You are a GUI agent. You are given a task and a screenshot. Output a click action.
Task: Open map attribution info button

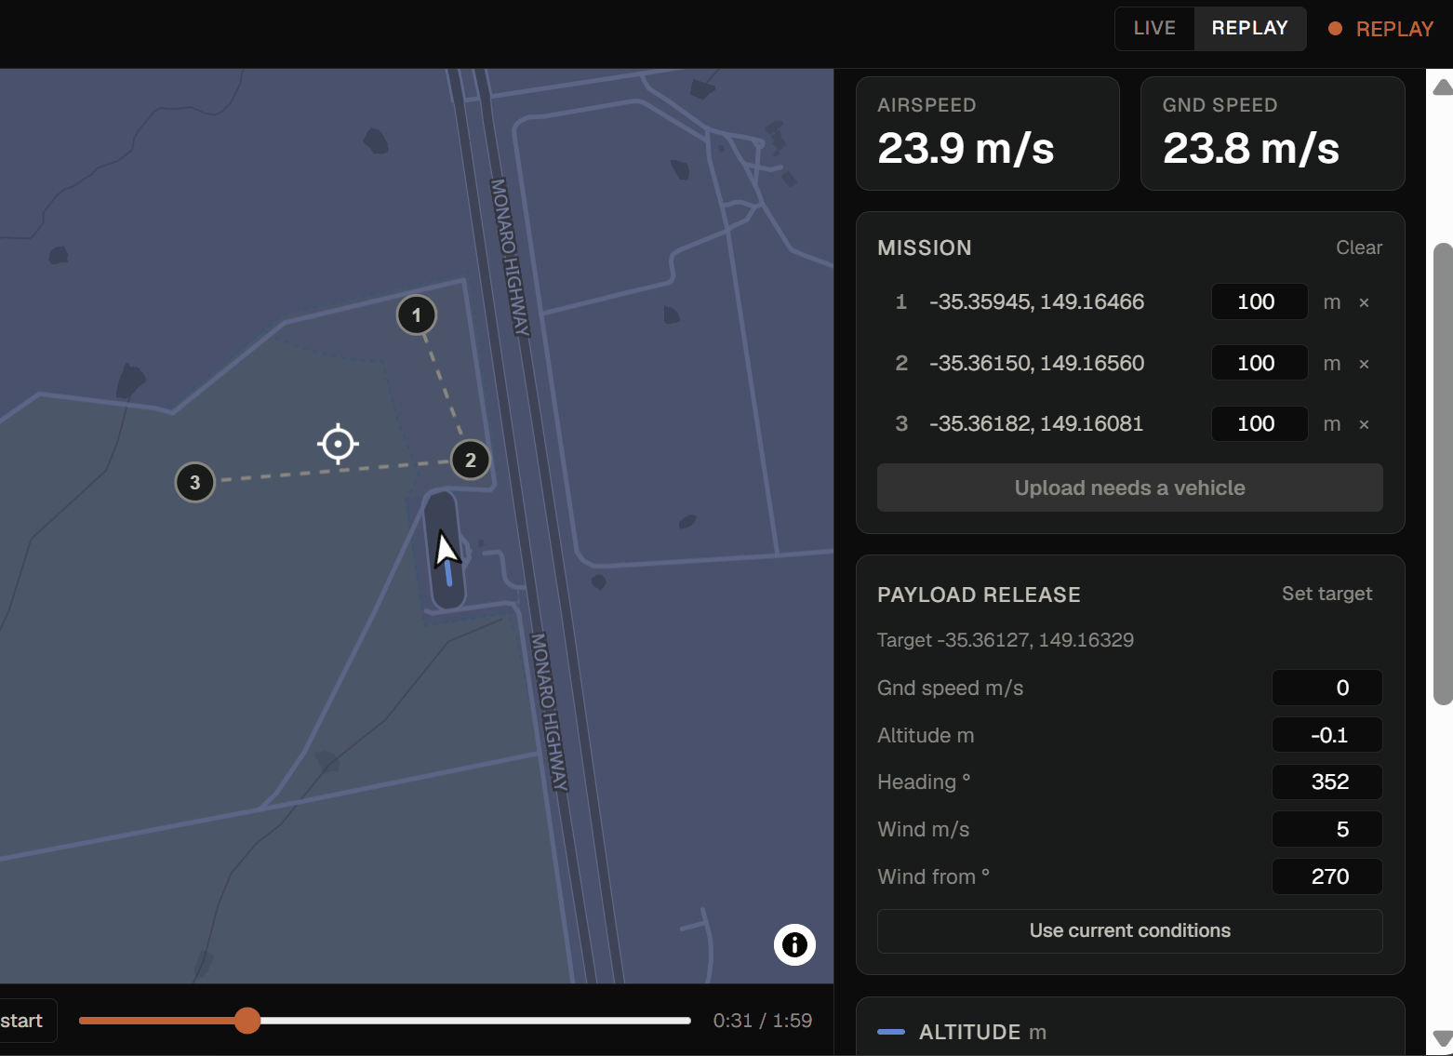[794, 945]
